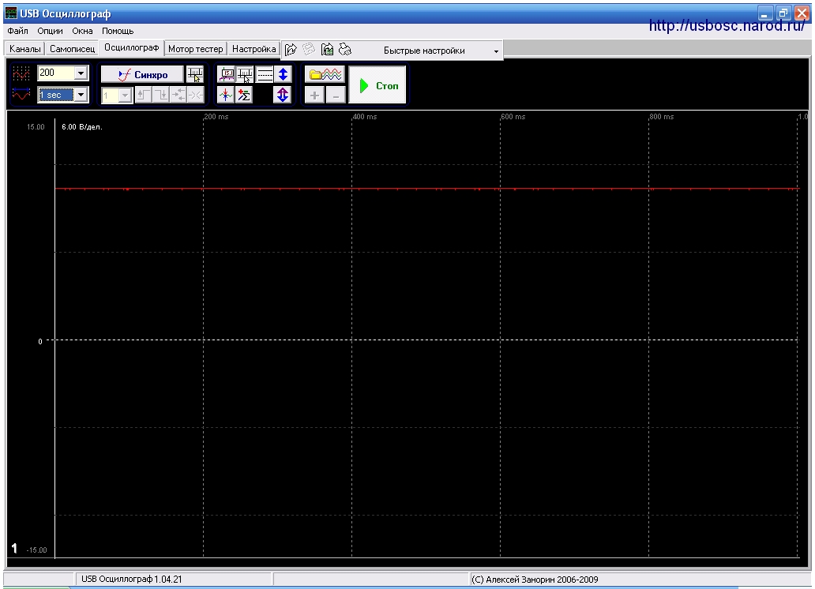This screenshot has height=589, width=815.
Task: Click the trigger cursor grid icon next to Синхро
Action: coord(195,75)
